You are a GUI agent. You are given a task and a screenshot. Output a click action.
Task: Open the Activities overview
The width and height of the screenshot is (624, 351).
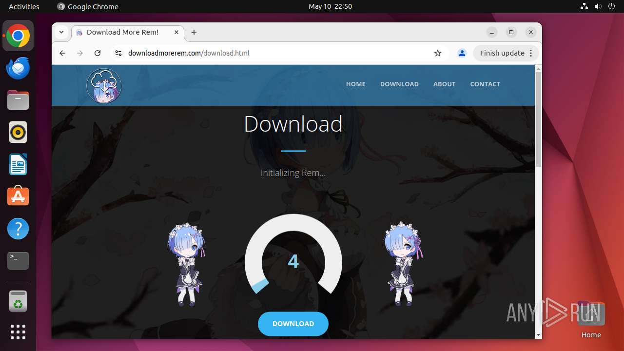24,6
